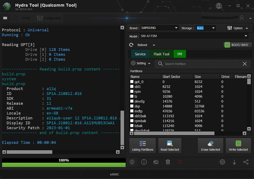This screenshot has width=254, height=179.
Task: Click the Search Partition input field
Action: (202, 64)
